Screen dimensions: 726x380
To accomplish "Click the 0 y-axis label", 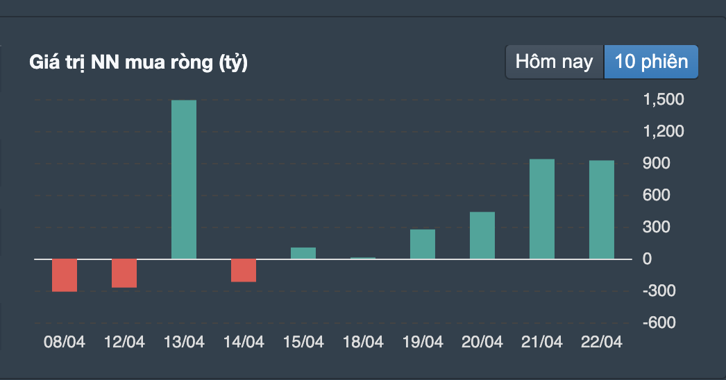I will pos(647,259).
